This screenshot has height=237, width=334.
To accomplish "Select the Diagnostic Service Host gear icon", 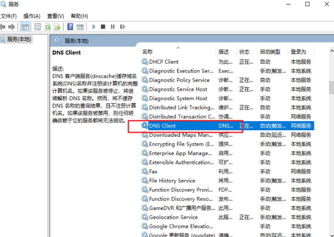I will [x=145, y=89].
